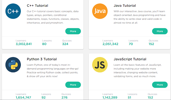This screenshot has height=100, width=171.
Task: Open More for the C++ Tutorial
Action: [73, 31]
